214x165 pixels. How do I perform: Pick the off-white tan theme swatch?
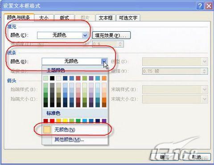coord(59,78)
